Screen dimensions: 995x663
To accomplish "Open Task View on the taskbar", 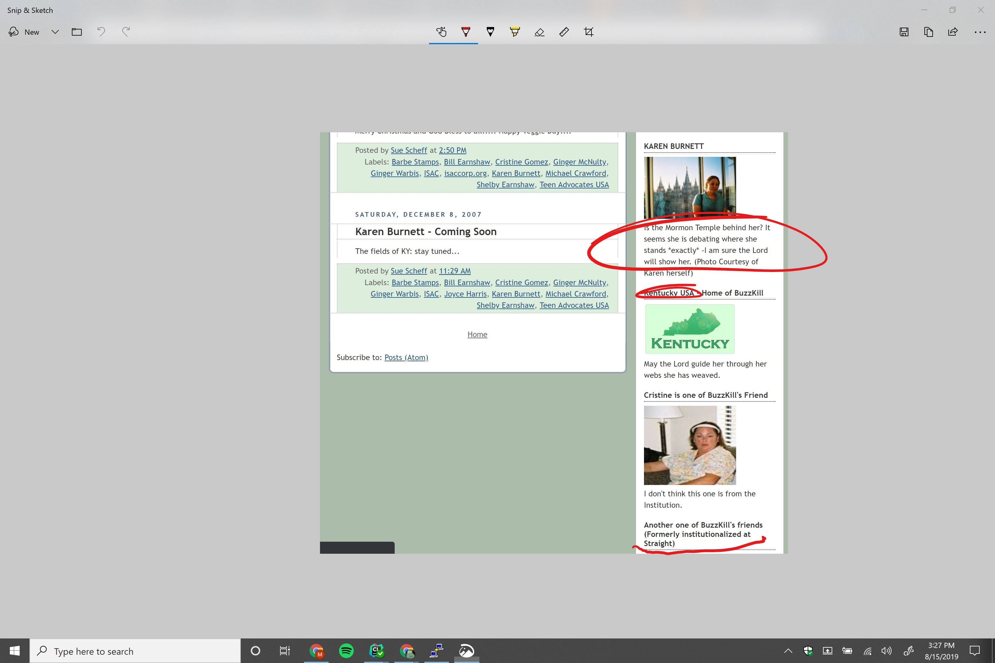I will coord(285,651).
